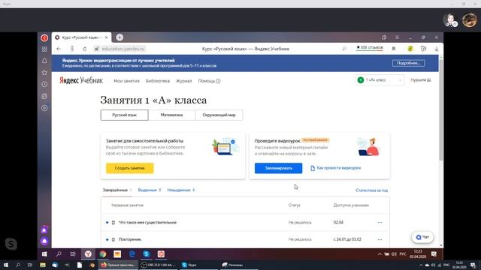Click the yellow 'Создать занятие' button
This screenshot has height=270, width=481.
[130, 168]
